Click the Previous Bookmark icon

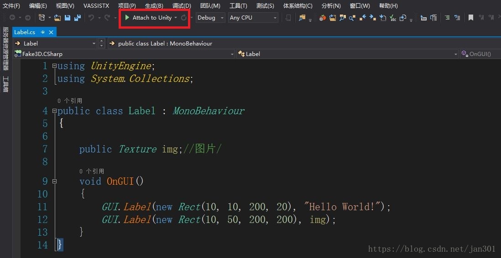coord(481,18)
